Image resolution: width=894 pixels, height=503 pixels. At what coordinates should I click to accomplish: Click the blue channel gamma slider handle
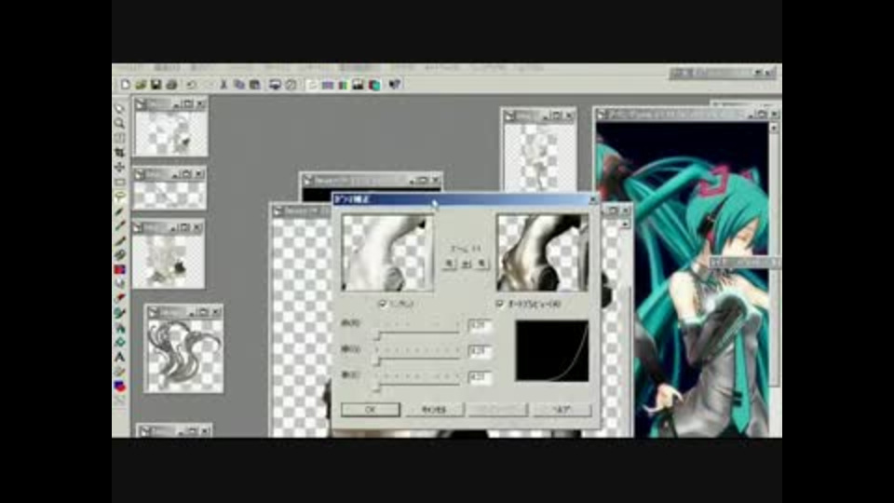click(377, 387)
